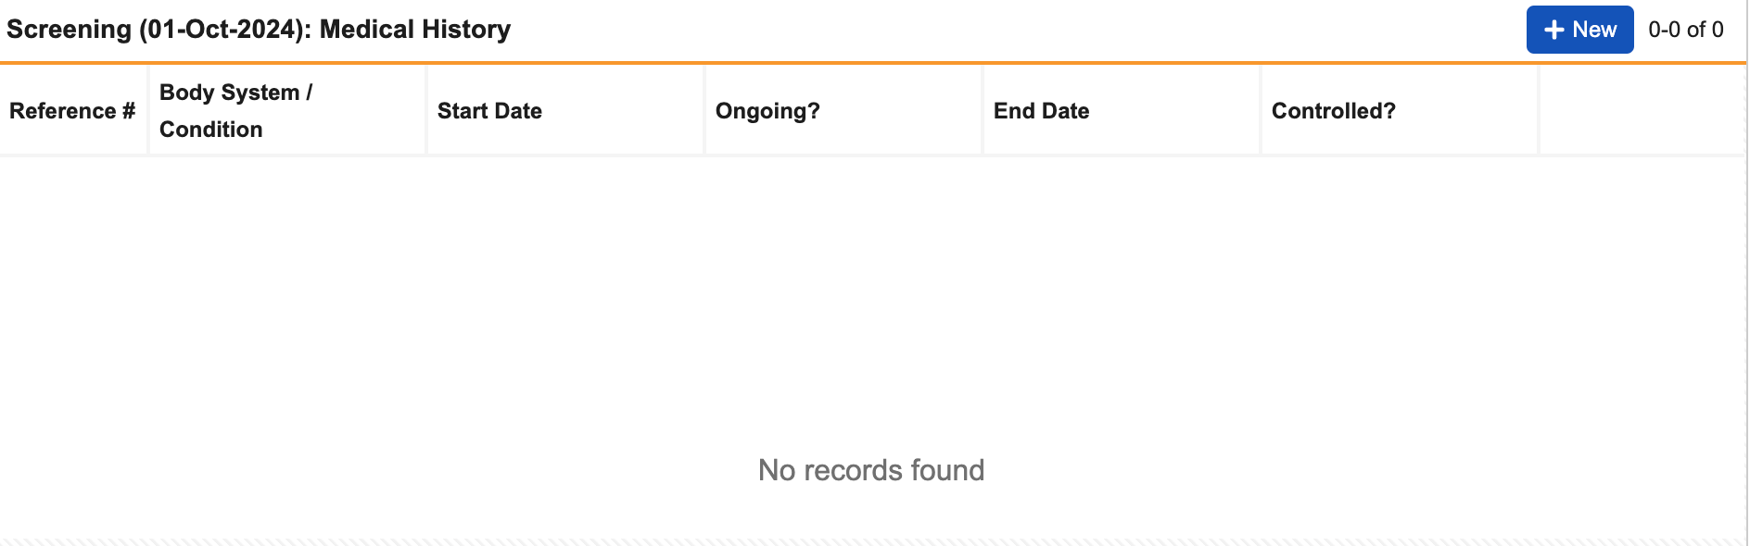Sort records by Start Date column
Screen dimensions: 1750x546
coord(489,111)
